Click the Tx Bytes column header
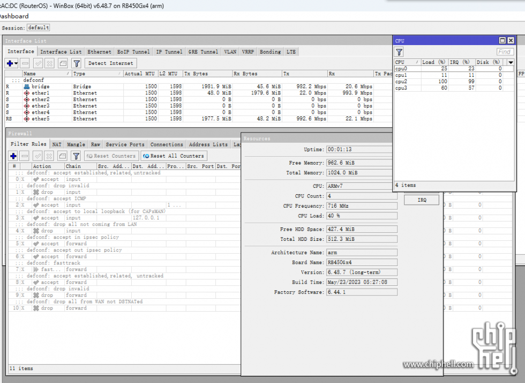The height and width of the screenshot is (383, 525). (x=208, y=73)
